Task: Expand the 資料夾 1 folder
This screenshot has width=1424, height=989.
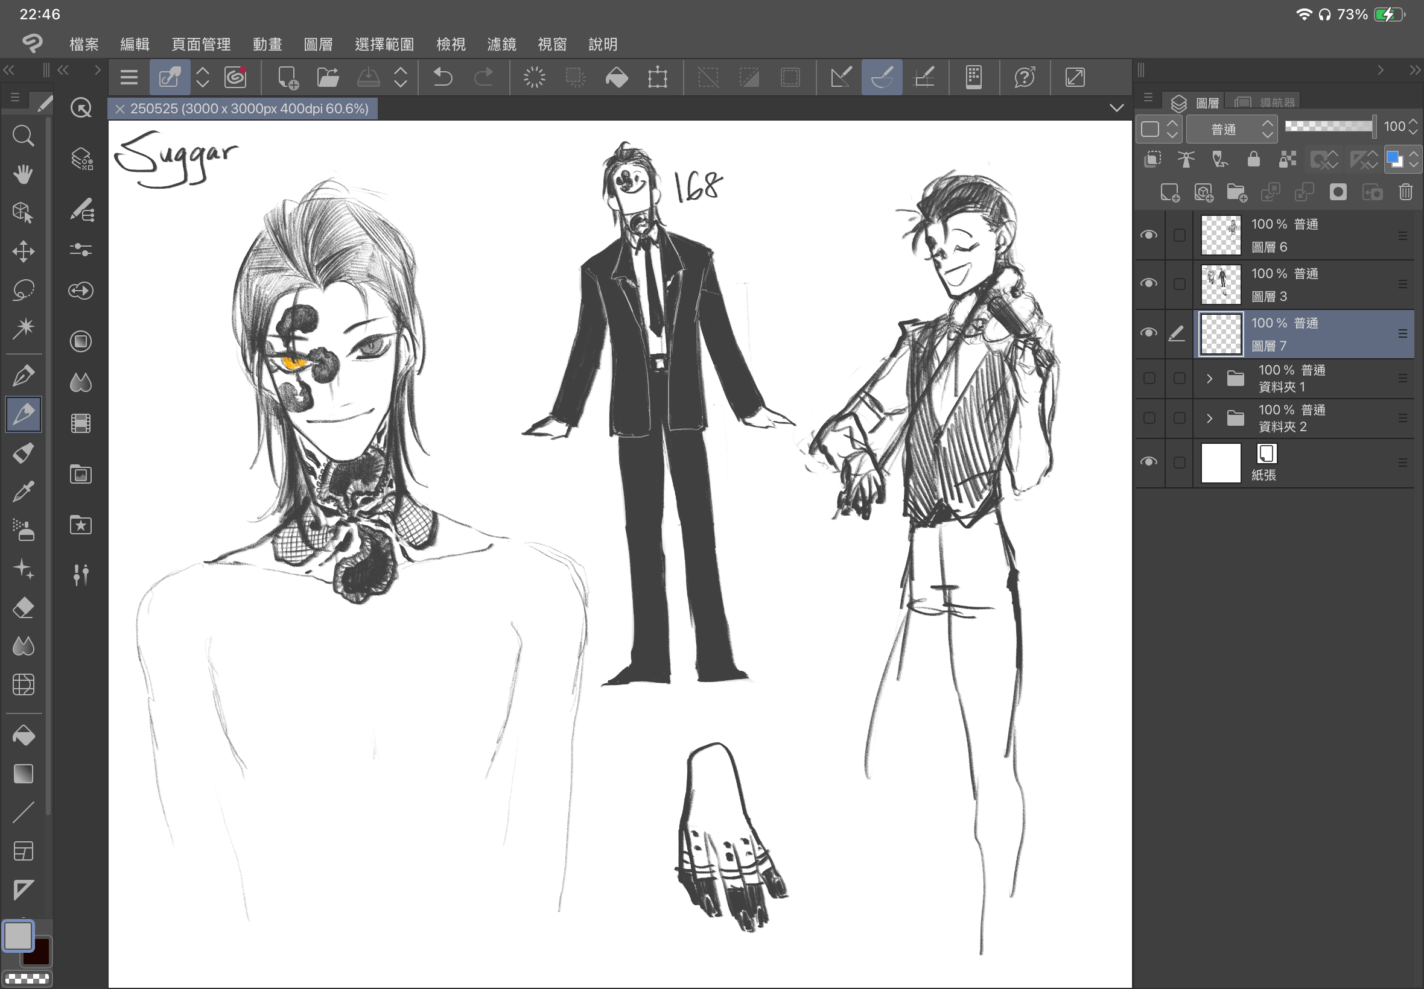Action: [x=1209, y=379]
